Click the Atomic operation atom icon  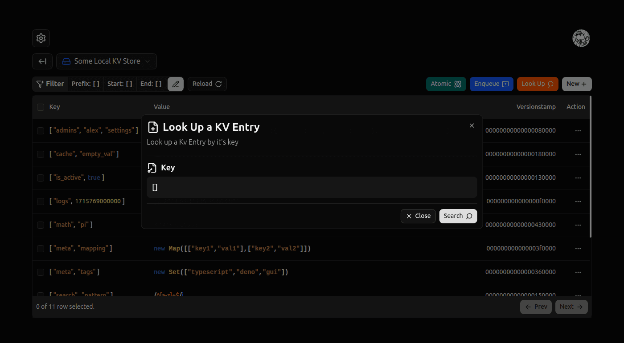[x=458, y=84]
